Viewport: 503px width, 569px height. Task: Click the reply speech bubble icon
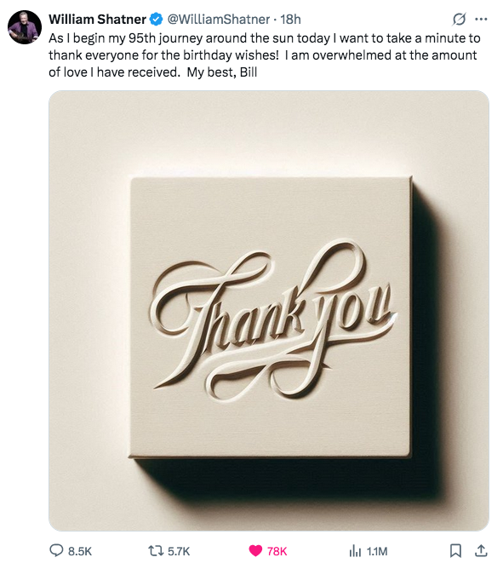click(x=56, y=550)
